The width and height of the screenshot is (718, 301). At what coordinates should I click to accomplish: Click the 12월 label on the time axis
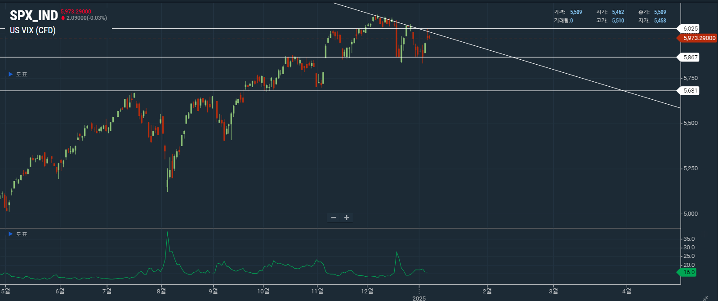pyautogui.click(x=367, y=291)
